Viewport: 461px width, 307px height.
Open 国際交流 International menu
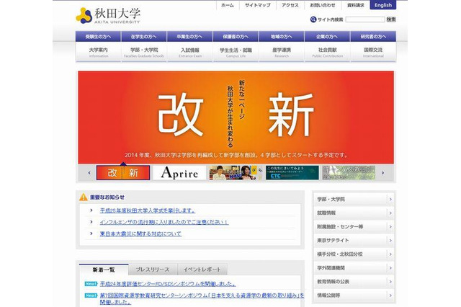click(x=373, y=53)
